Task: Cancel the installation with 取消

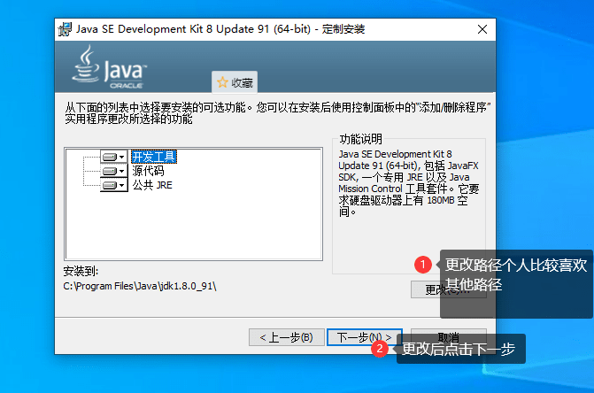Action: click(448, 337)
